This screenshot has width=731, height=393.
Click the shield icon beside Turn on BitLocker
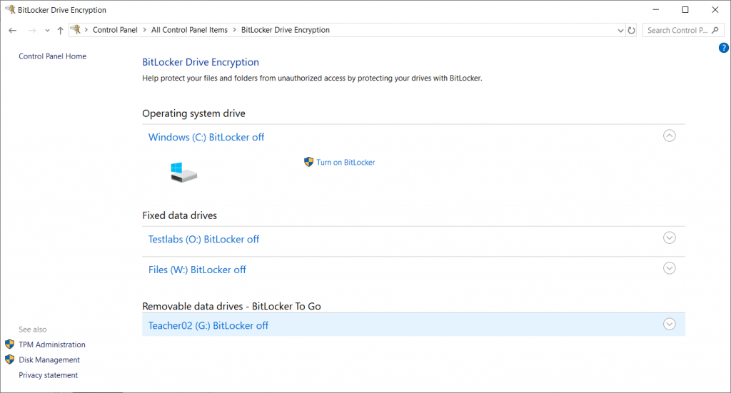[x=308, y=162]
